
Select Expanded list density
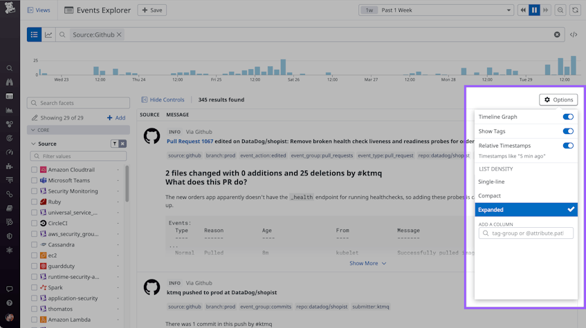pyautogui.click(x=526, y=210)
